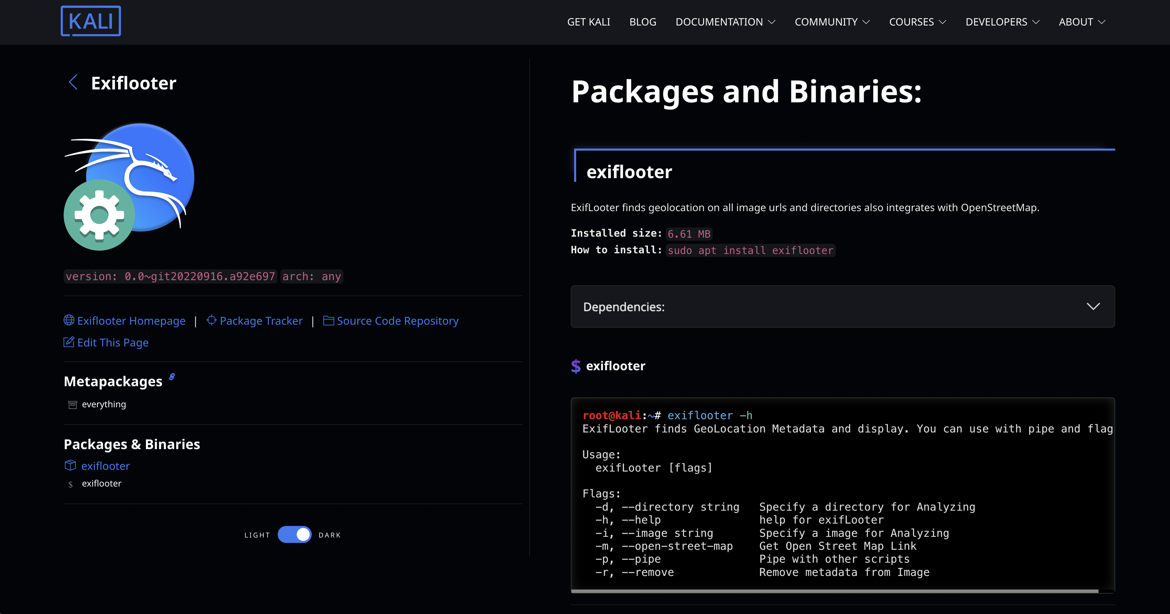This screenshot has width=1170, height=614.
Task: Go to the Blog page
Action: tap(643, 22)
